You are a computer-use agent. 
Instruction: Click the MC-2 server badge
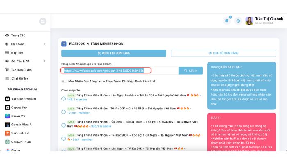click(71, 109)
